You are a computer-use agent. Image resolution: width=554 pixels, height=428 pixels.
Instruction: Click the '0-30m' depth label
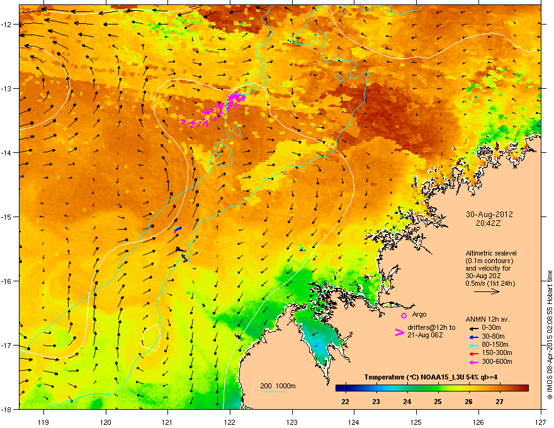point(491,327)
